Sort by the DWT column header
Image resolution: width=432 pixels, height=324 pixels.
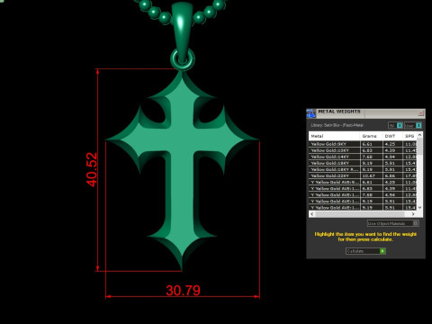pyautogui.click(x=392, y=136)
